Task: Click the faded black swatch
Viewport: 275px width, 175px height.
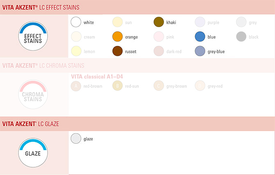Action: coord(241,36)
